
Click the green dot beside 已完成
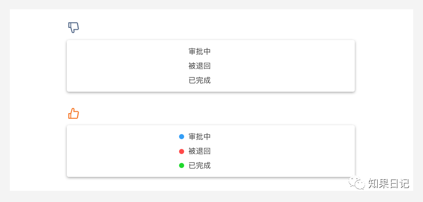click(181, 166)
